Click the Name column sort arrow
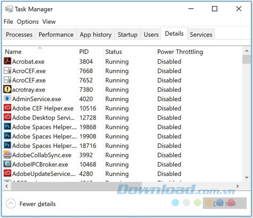 [40, 48]
